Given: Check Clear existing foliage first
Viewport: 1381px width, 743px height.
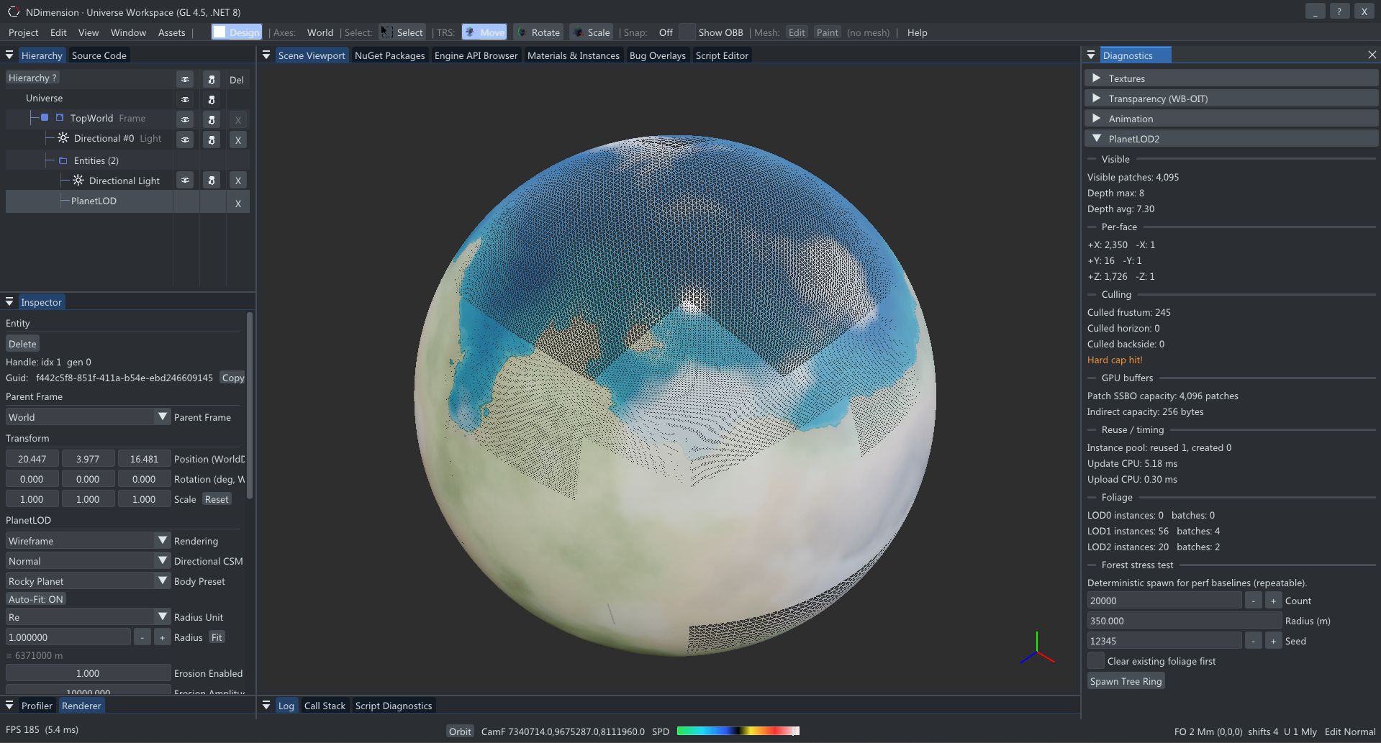Looking at the screenshot, I should pos(1095,660).
